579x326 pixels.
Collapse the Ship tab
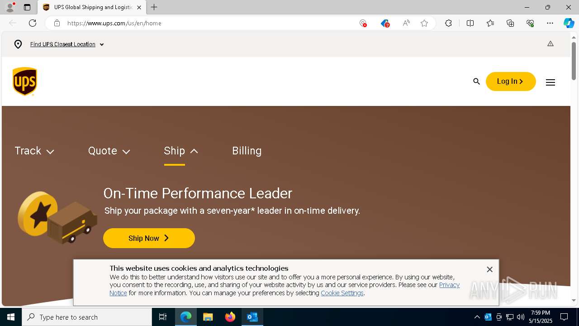click(x=181, y=151)
